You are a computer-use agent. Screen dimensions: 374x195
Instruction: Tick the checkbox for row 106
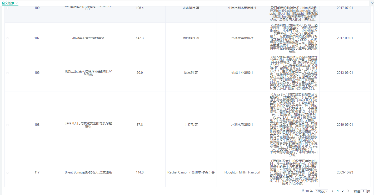(x=7, y=73)
